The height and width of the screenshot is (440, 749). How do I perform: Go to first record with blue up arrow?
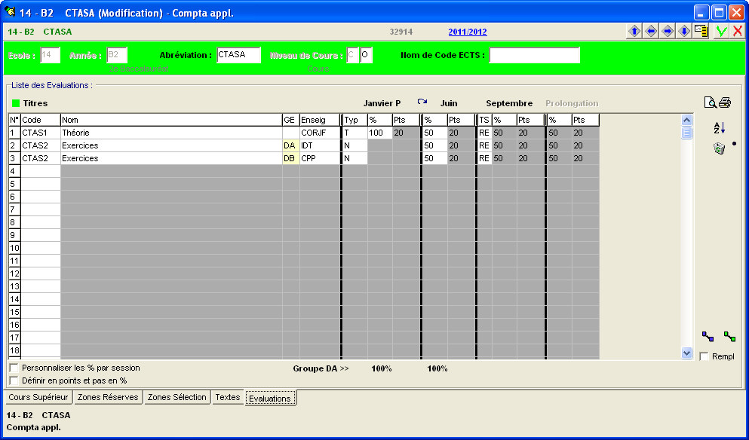(x=634, y=32)
